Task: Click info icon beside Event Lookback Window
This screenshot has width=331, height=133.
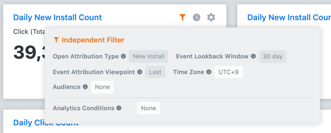Action: coord(253,56)
